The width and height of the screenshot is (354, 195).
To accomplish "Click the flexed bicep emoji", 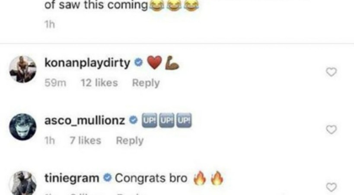I will (172, 63).
